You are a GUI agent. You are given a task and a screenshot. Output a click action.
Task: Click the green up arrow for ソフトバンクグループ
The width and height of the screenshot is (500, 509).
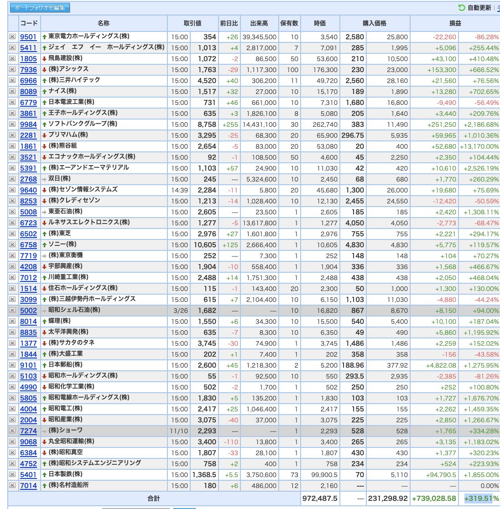point(45,125)
